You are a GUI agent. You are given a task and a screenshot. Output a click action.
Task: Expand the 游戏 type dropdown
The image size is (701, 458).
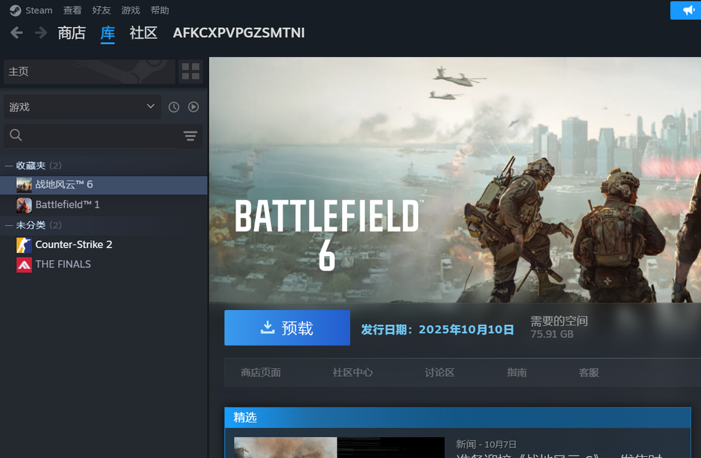pyautogui.click(x=82, y=107)
